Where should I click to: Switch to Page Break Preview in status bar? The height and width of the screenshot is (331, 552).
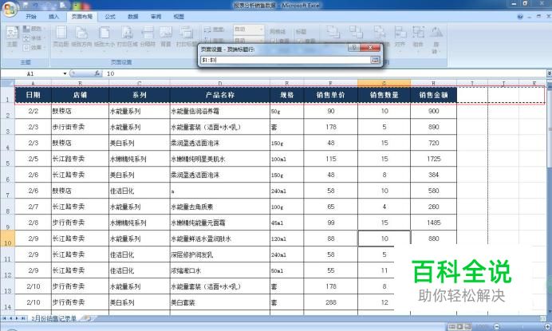click(467, 327)
